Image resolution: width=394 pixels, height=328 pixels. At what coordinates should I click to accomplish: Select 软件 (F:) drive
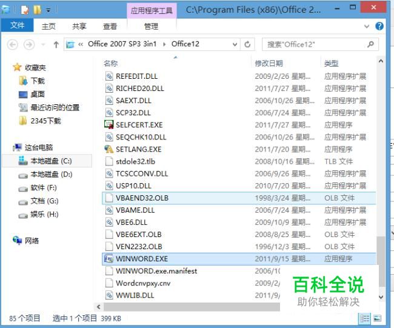click(x=38, y=187)
